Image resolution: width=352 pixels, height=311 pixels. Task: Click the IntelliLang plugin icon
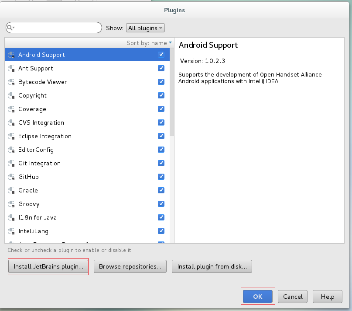(11, 231)
